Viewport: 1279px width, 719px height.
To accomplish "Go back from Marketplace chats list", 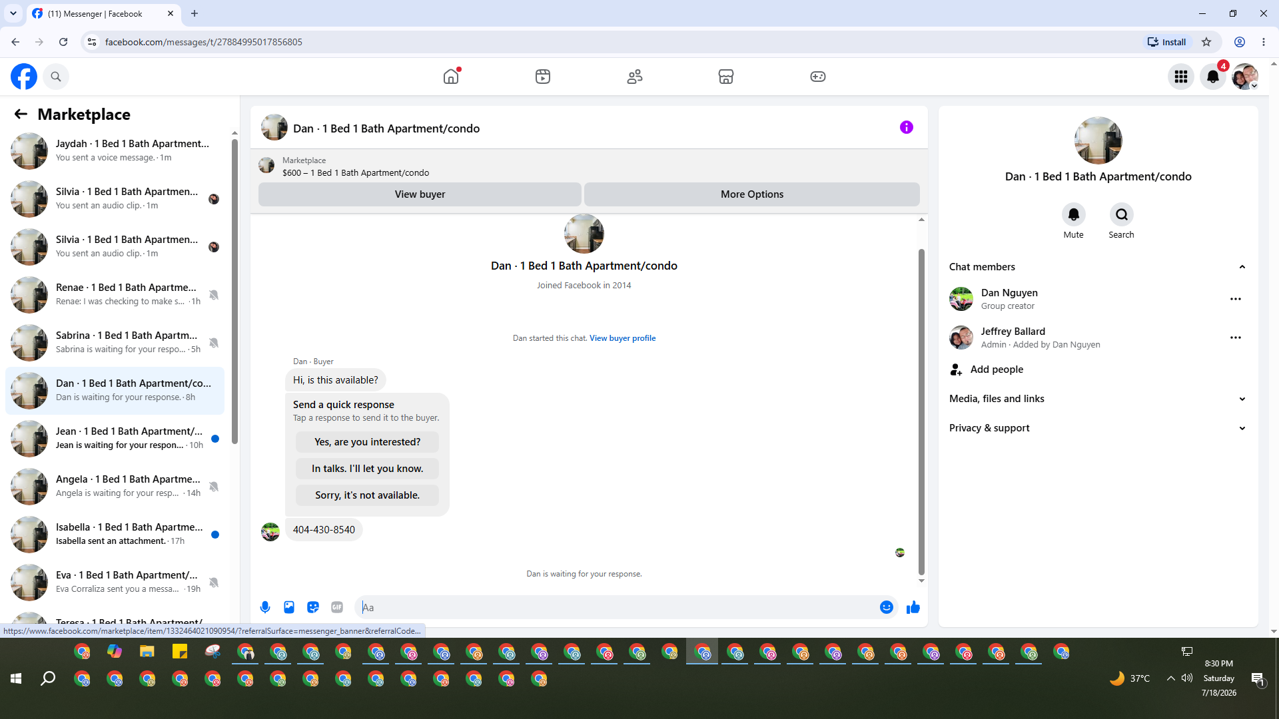I will pyautogui.click(x=21, y=115).
